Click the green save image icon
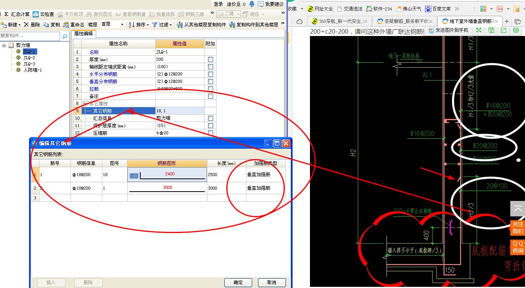 (491, 30)
